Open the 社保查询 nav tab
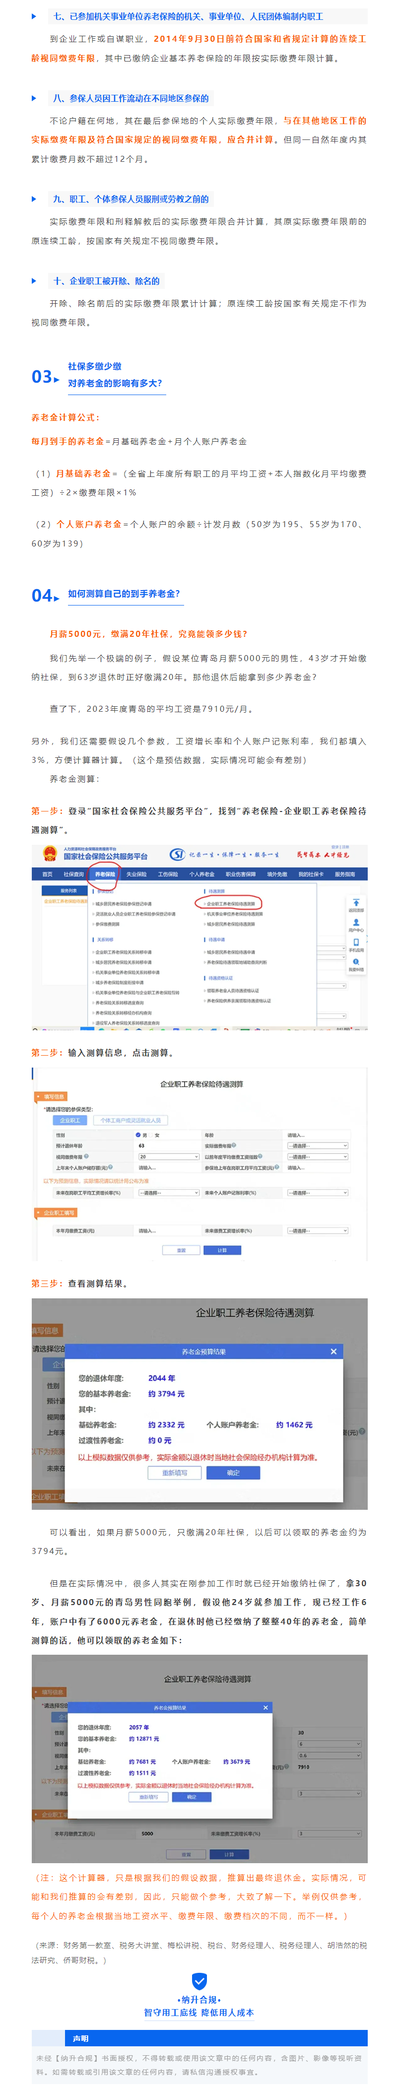Screen dimensions: 398x2088 tap(74, 874)
